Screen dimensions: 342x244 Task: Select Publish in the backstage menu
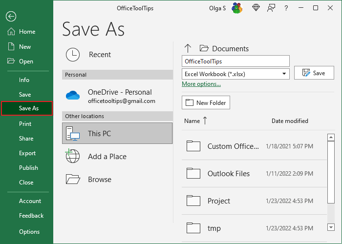tap(28, 168)
